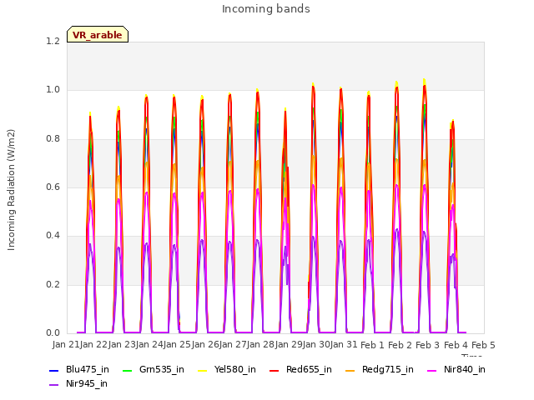Click the magenta Nir840_in legend color marker
The height and width of the screenshot is (400, 534).
432,370
